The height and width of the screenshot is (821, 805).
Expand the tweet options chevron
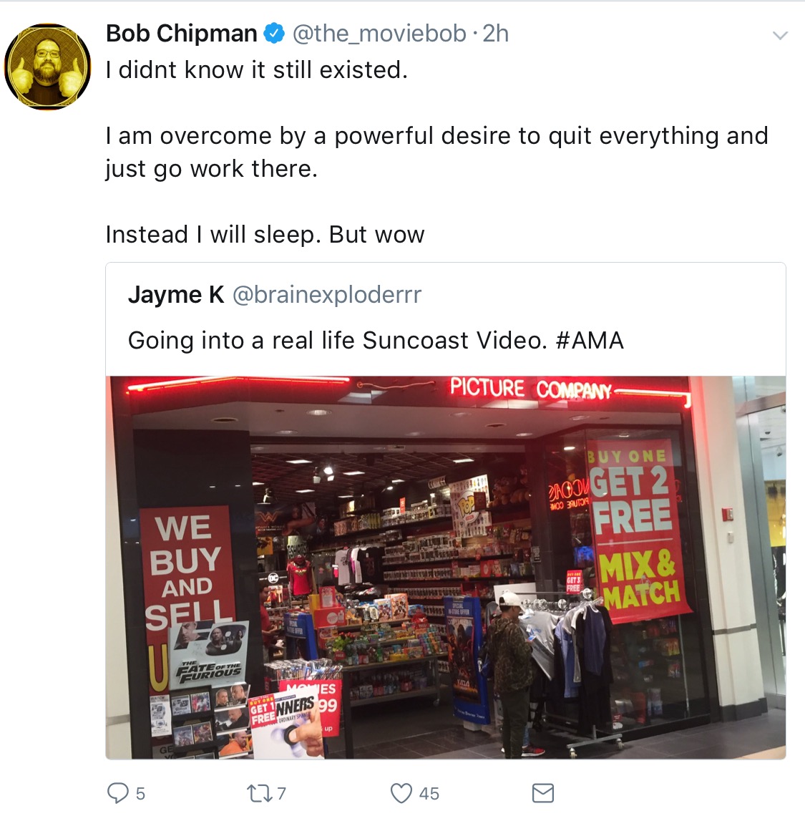click(x=780, y=36)
